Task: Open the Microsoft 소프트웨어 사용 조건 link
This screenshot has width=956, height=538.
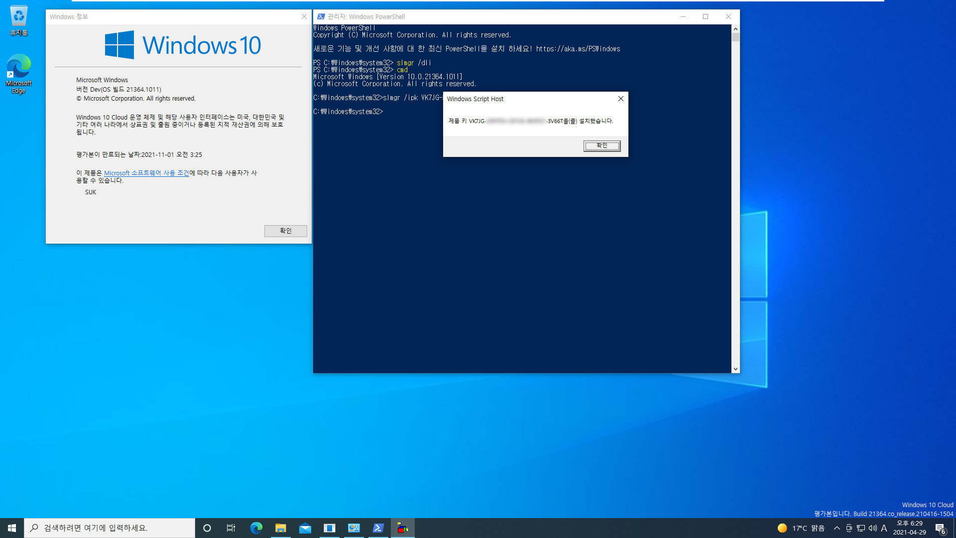Action: [146, 173]
